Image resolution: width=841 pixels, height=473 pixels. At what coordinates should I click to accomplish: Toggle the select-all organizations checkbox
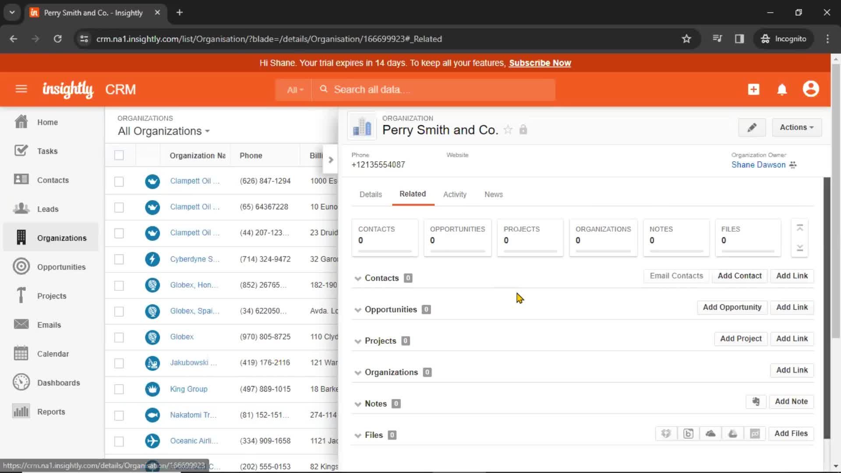[x=119, y=155]
